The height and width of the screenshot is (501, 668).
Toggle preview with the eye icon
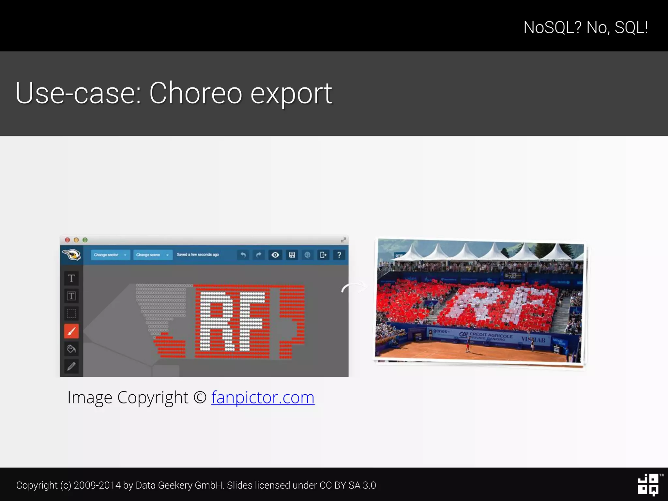275,255
